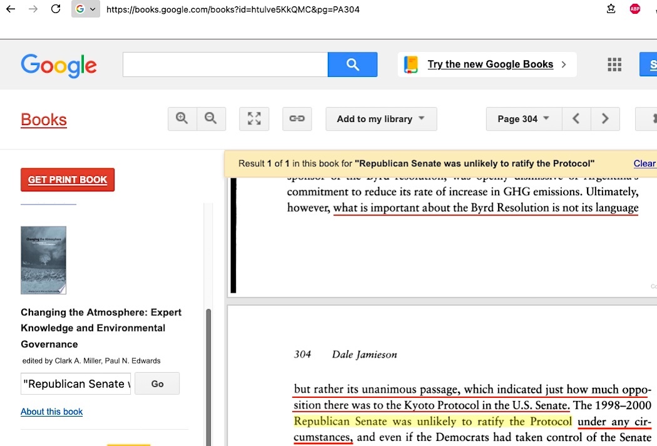Viewport: 657px width, 446px height.
Task: Bookmark this page with star icon
Action: click(611, 9)
